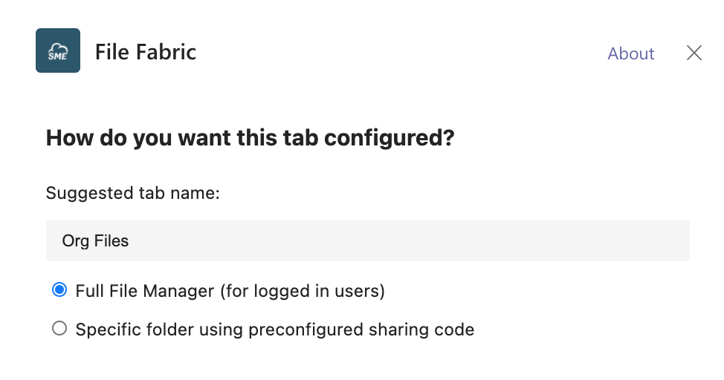This screenshot has width=724, height=380.
Task: View app info via About
Action: (630, 53)
